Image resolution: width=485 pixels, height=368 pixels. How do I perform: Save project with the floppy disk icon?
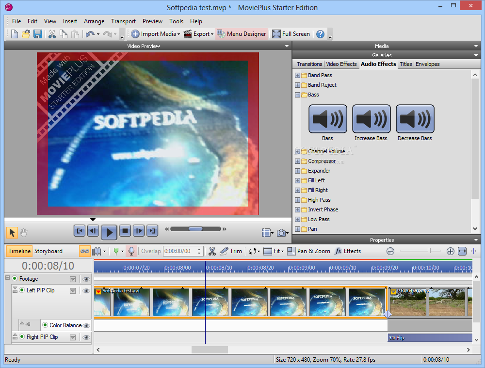(x=38, y=34)
